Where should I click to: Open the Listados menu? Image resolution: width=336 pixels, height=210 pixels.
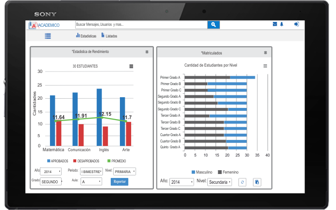(109, 36)
